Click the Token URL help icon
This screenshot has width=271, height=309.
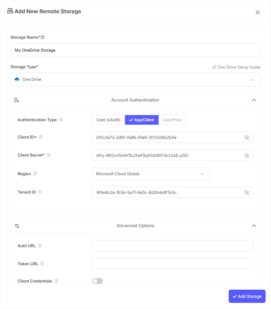(x=42, y=264)
